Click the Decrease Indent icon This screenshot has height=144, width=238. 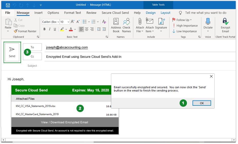pos(99,29)
